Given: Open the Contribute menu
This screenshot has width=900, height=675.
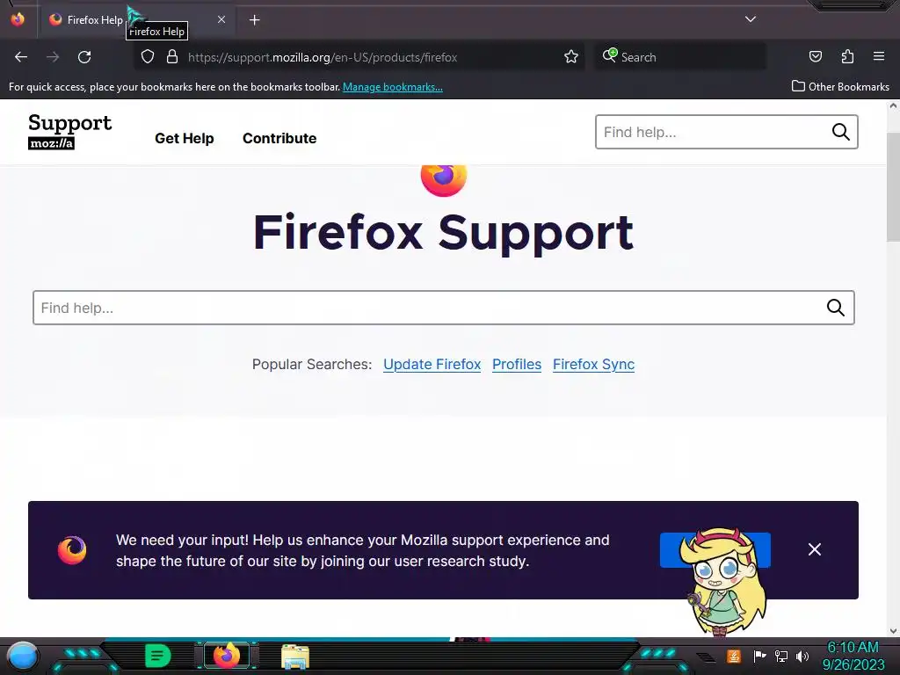Looking at the screenshot, I should [x=279, y=138].
